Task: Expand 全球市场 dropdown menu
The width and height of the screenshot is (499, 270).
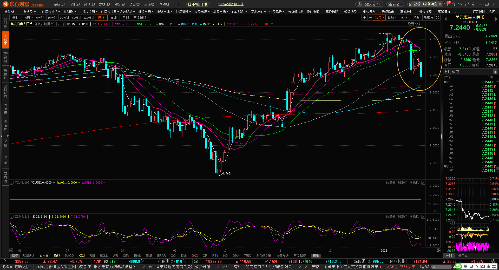Action: (x=164, y=12)
